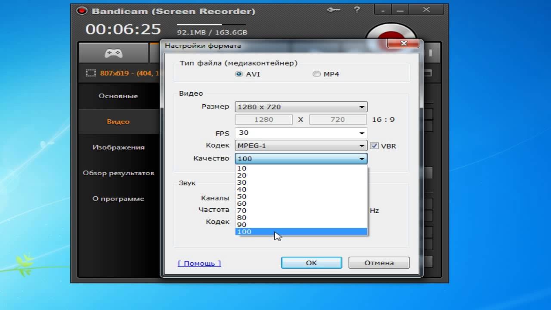551x310 pixels.
Task: Click the OK button
Action: pos(312,263)
